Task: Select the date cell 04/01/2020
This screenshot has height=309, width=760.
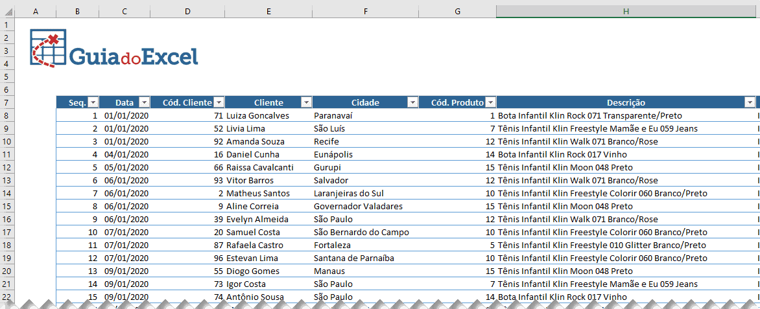Action: [126, 154]
